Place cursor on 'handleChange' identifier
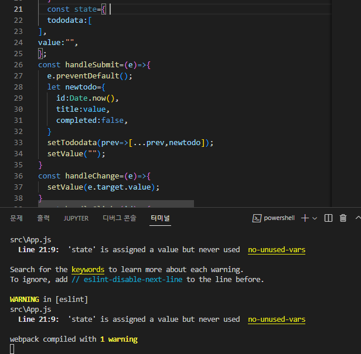The height and width of the screenshot is (354, 361). tap(92, 176)
